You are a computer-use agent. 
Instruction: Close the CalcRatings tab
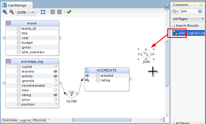tap(30, 5)
